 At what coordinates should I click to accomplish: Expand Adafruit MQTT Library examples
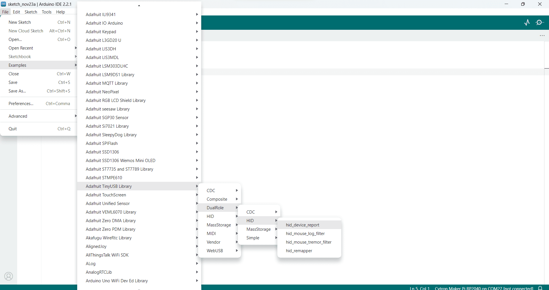click(x=139, y=83)
